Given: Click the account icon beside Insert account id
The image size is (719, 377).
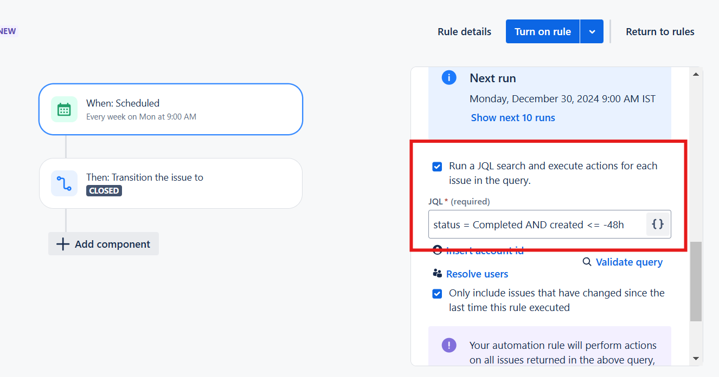Looking at the screenshot, I should (x=437, y=250).
